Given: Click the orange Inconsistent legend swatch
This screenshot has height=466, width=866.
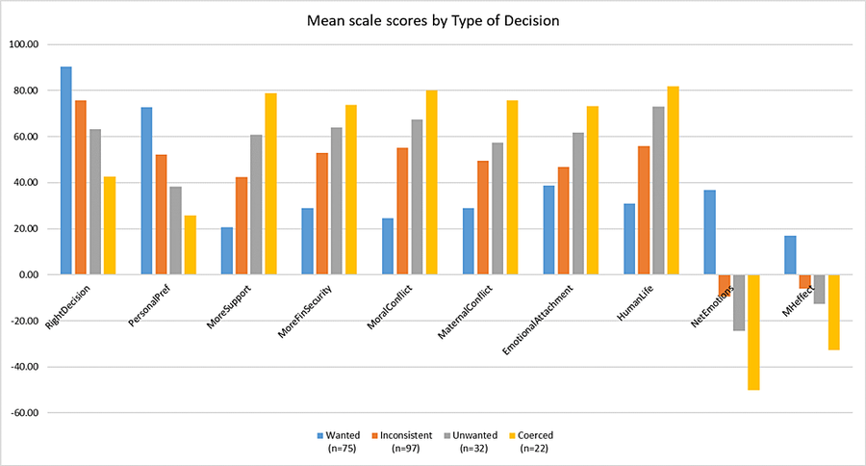Looking at the screenshot, I should (x=373, y=435).
